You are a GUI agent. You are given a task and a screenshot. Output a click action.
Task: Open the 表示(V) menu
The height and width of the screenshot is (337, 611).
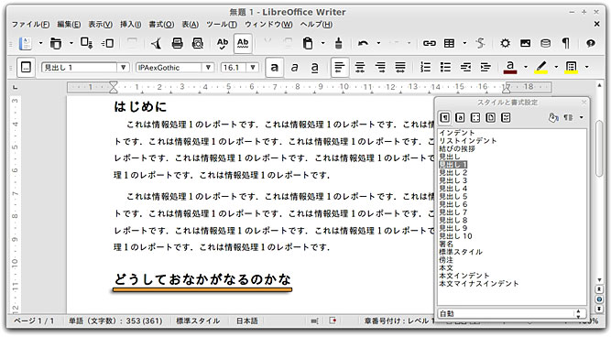click(100, 24)
